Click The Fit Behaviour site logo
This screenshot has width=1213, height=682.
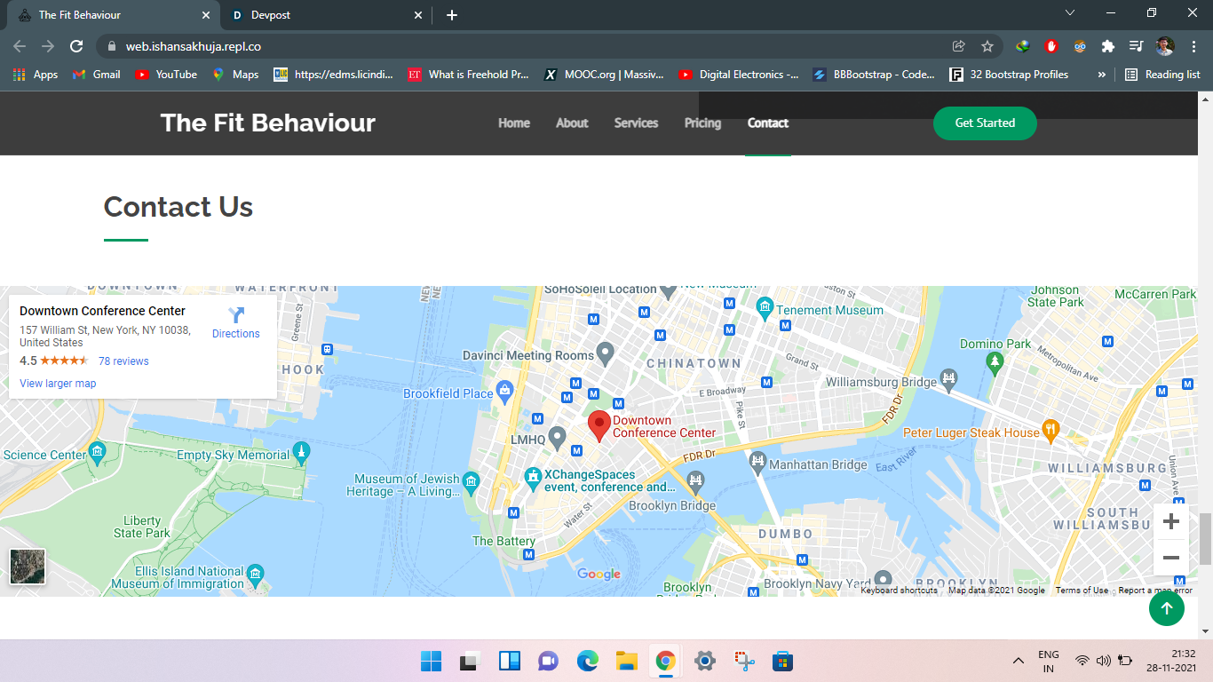(268, 123)
